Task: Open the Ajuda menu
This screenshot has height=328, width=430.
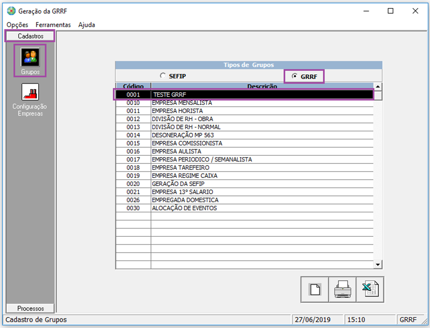Action: tap(86, 25)
